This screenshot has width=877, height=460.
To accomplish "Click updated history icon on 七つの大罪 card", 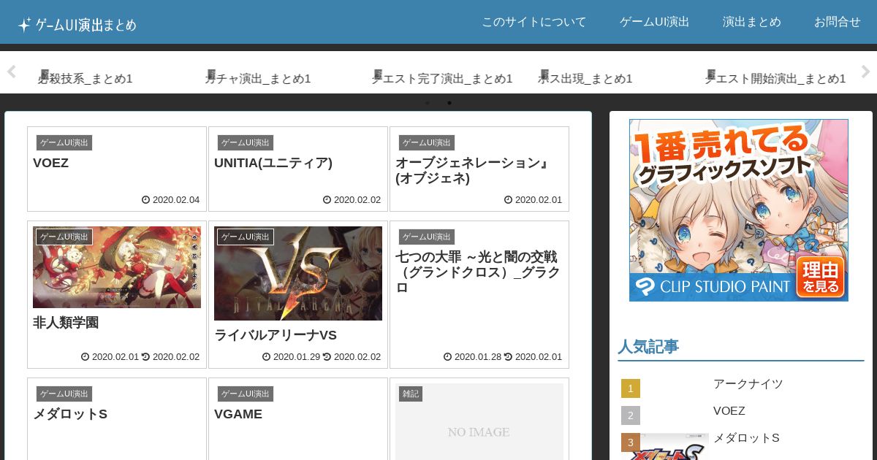I will (x=508, y=356).
